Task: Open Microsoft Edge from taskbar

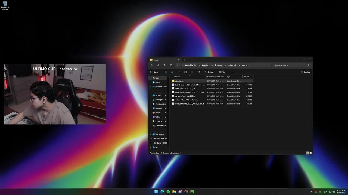Action: pyautogui.click(x=162, y=192)
